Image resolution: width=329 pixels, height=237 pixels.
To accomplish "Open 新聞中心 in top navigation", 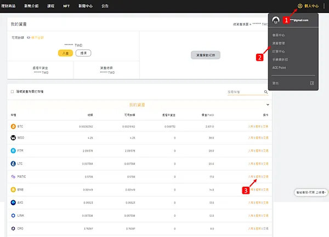I will click(x=86, y=6).
